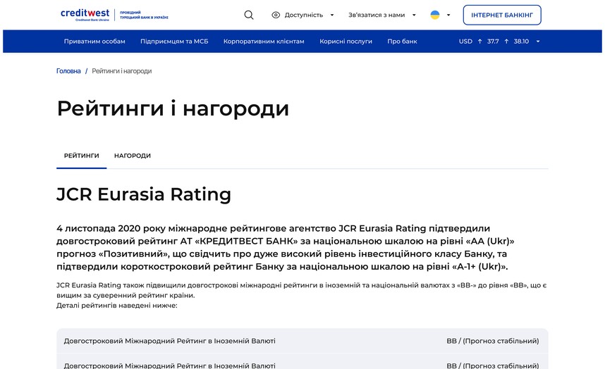This screenshot has width=605, height=369.
Task: Click the 37.7 buy rate value
Action: click(493, 42)
